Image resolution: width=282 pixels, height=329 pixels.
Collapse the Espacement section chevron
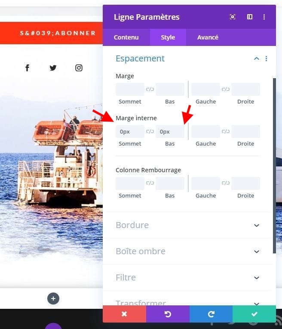point(257,58)
